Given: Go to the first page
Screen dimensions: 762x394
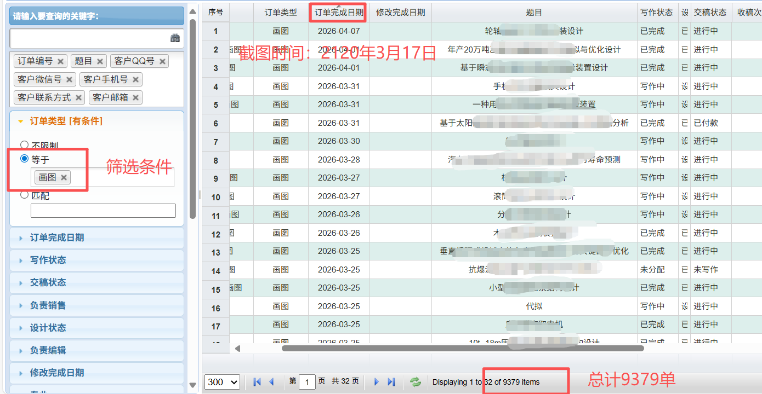Looking at the screenshot, I should click(x=257, y=382).
